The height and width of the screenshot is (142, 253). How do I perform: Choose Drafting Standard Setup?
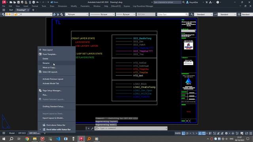tap(57, 106)
